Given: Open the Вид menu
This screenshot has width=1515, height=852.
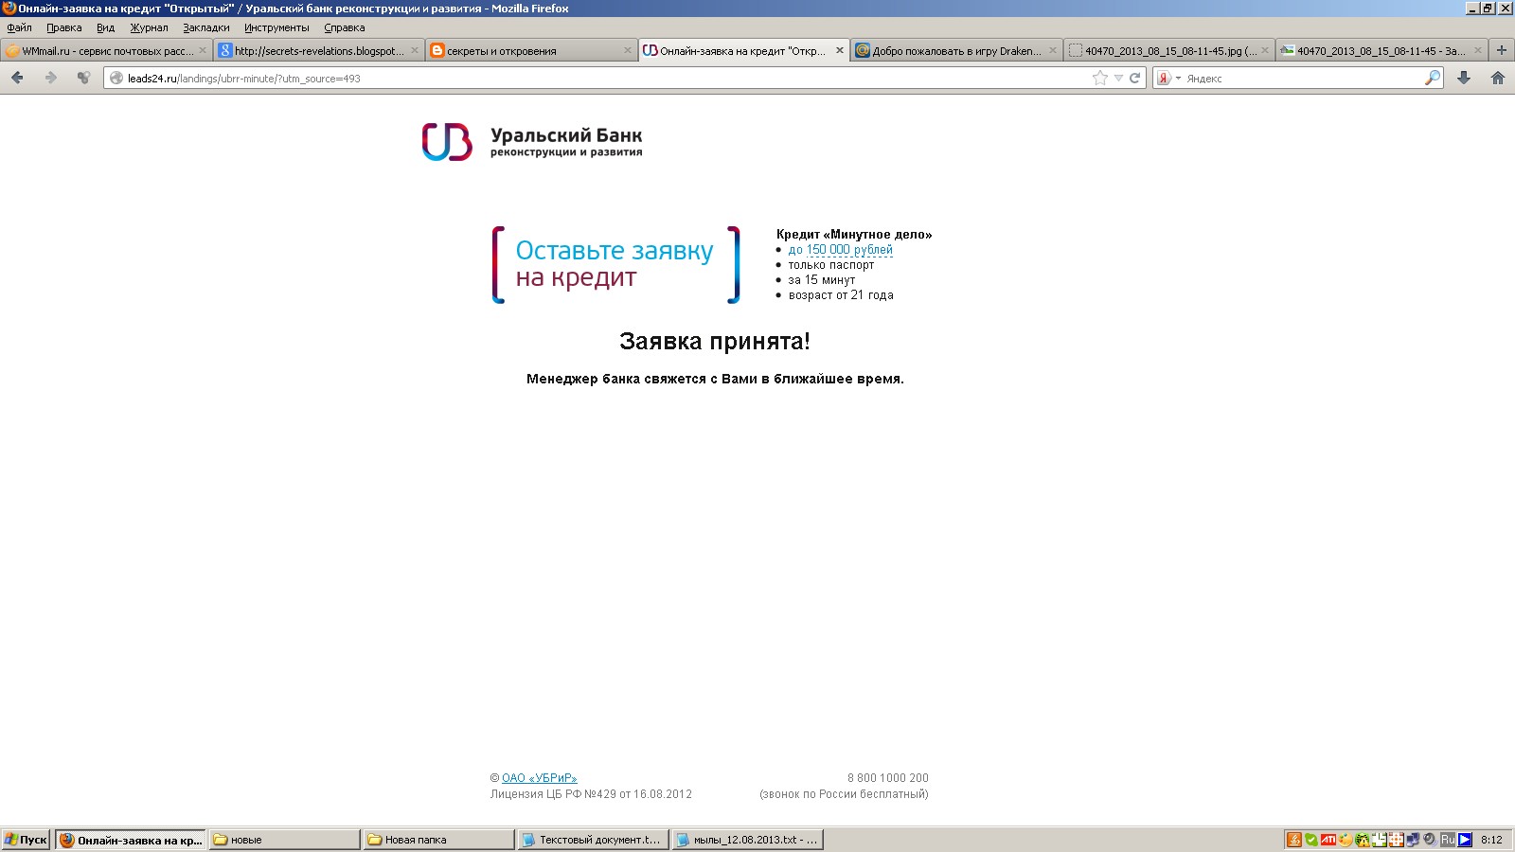Looking at the screenshot, I should tap(106, 27).
